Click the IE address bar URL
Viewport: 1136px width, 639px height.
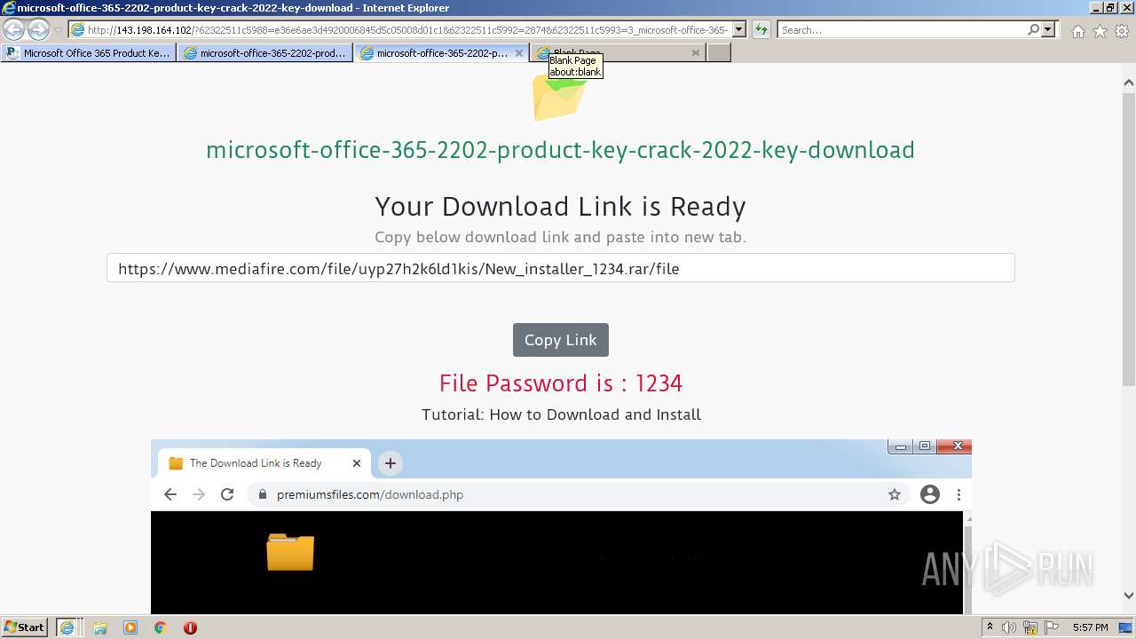407,30
